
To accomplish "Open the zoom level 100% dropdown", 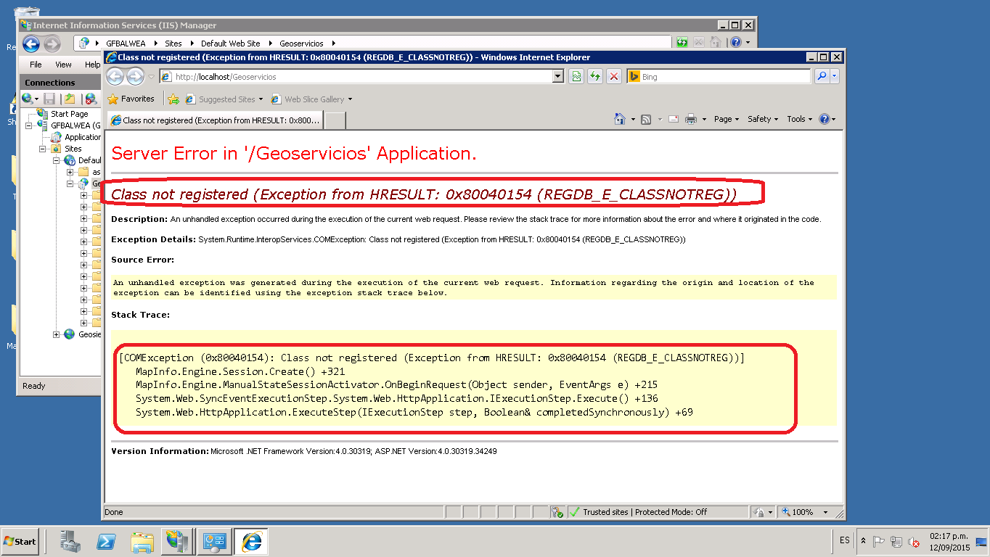I will tap(825, 512).
